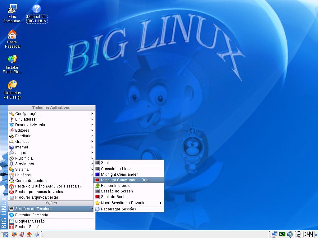318x238 pixels.
Task: Select Midnight Commander - Root entry
Action: pyautogui.click(x=129, y=180)
